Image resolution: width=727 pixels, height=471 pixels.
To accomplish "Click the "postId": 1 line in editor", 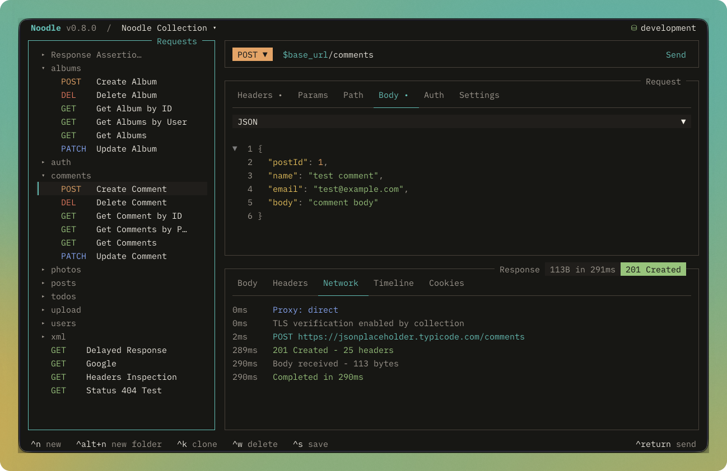I will click(297, 162).
